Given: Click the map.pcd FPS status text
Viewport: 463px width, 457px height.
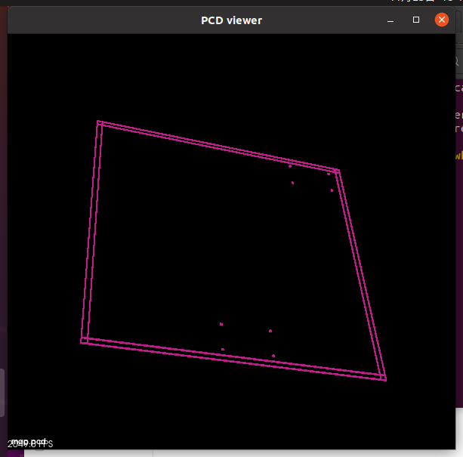Looking at the screenshot, I should (30, 443).
